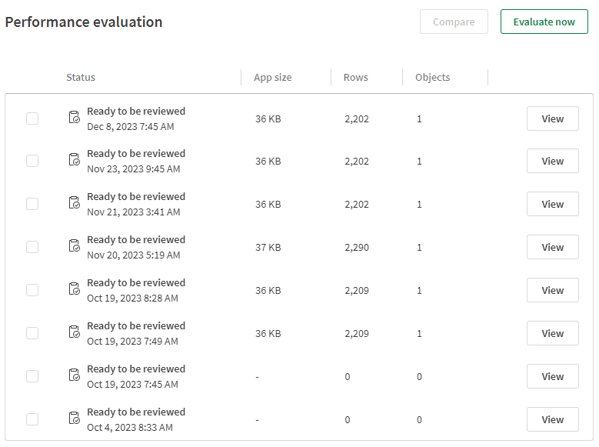Click the Rows column header
The height and width of the screenshot is (447, 599).
pyautogui.click(x=356, y=77)
